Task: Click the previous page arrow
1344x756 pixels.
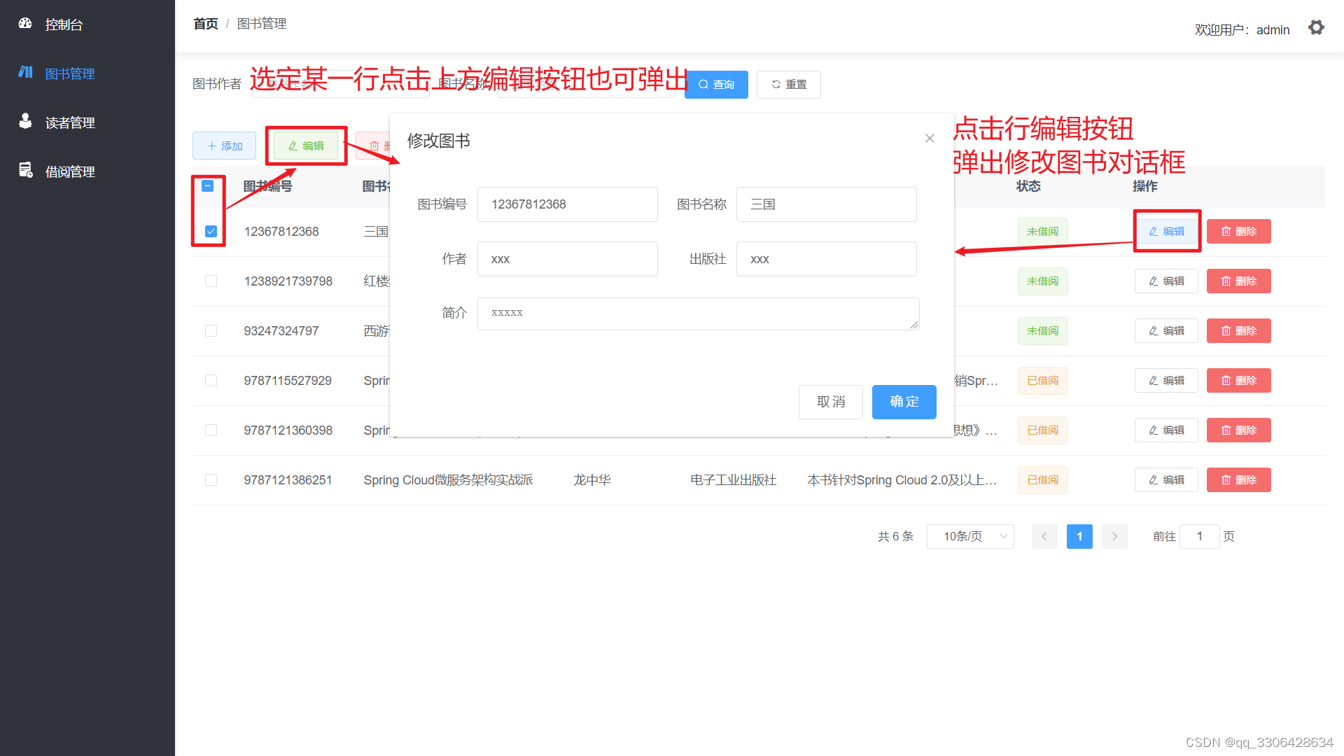Action: pos(1044,537)
